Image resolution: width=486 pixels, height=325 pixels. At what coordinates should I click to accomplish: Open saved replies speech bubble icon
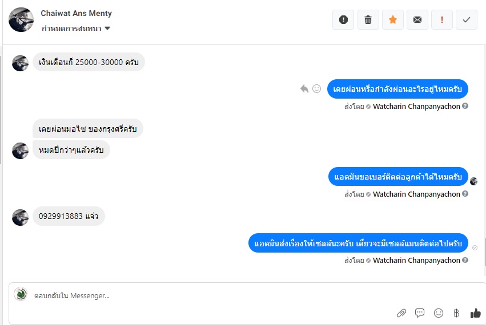(x=420, y=313)
